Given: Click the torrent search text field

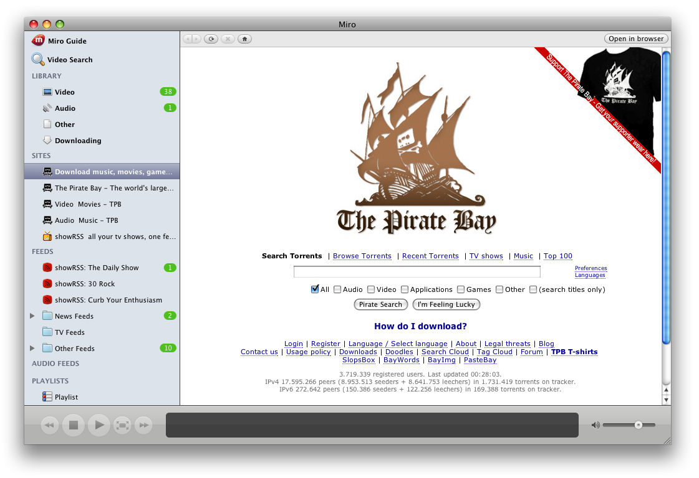Looking at the screenshot, I should click(417, 272).
